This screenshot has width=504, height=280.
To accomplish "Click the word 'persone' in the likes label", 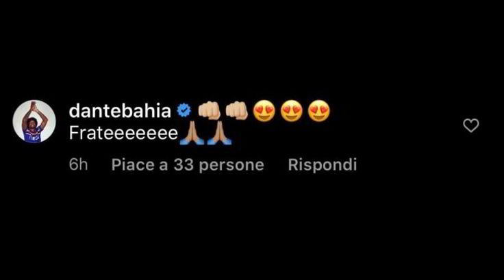I will coord(231,166).
